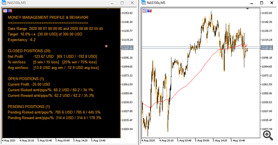Click the left window title 'NAS100s,M5'
The image size is (278, 145).
tap(16, 3)
